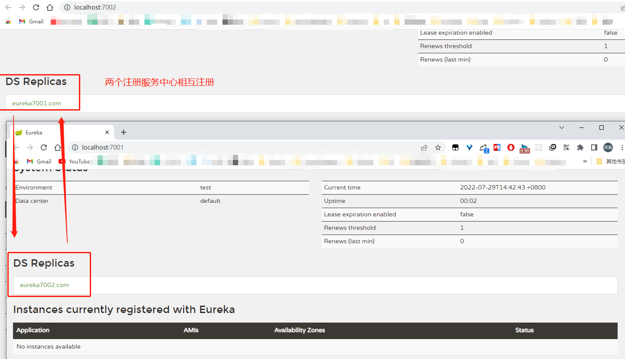
Task: Open the 雨晨 profile avatar
Action: pyautogui.click(x=608, y=147)
